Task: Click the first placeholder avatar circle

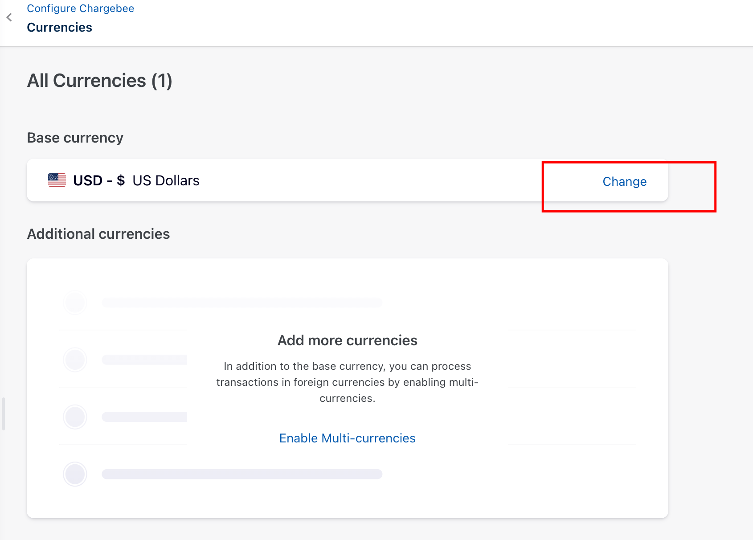Action: tap(75, 303)
